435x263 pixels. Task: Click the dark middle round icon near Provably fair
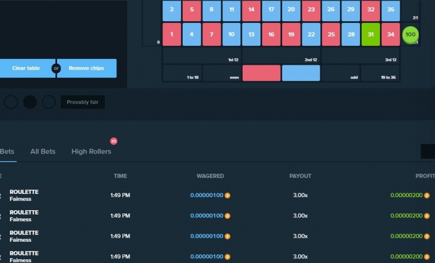click(x=30, y=102)
